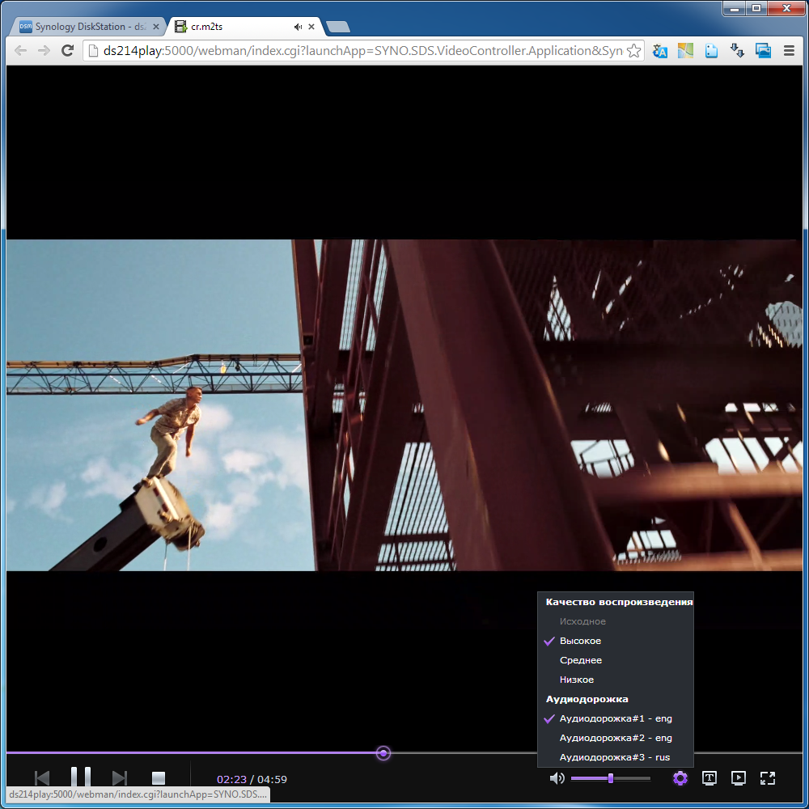Click the playback progress knob
This screenshot has width=809, height=809.
[x=383, y=752]
